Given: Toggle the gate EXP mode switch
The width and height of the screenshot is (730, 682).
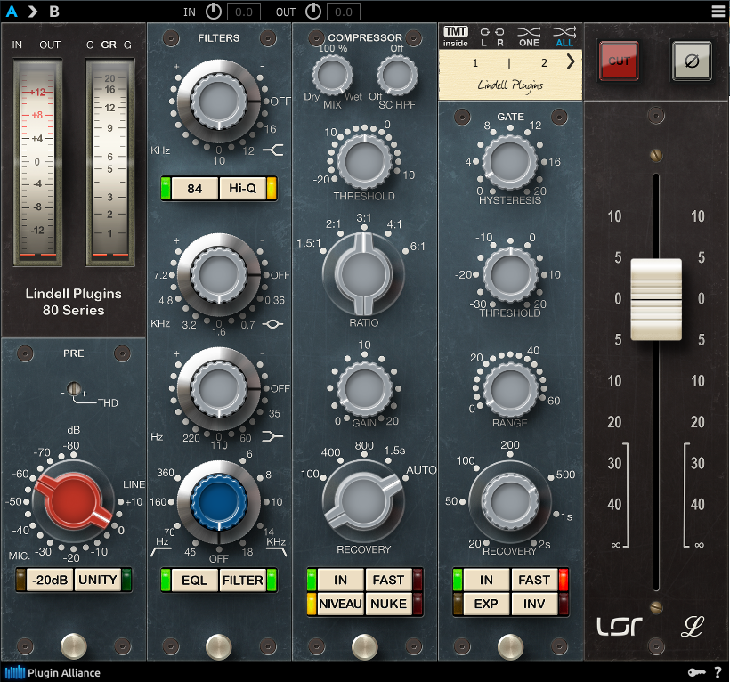Looking at the screenshot, I should 486,604.
